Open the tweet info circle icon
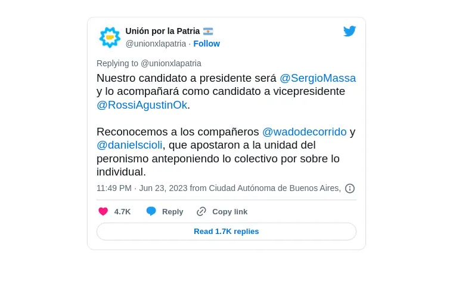Screen dimensions: 453x302 click(x=350, y=189)
